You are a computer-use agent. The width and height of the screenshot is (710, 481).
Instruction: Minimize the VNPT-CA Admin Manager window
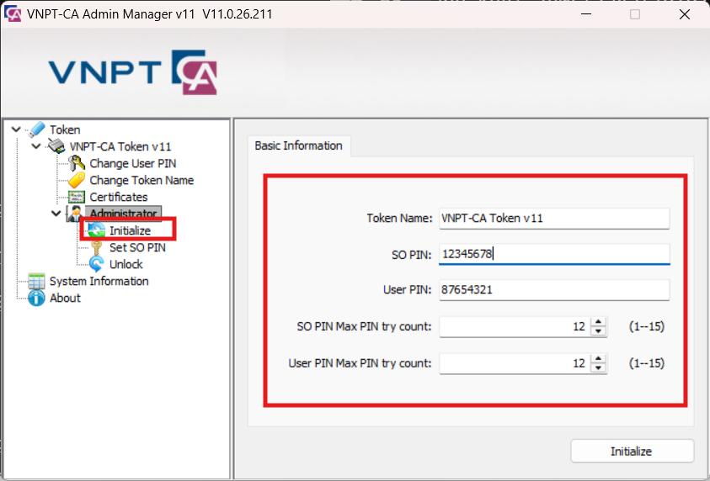click(586, 14)
